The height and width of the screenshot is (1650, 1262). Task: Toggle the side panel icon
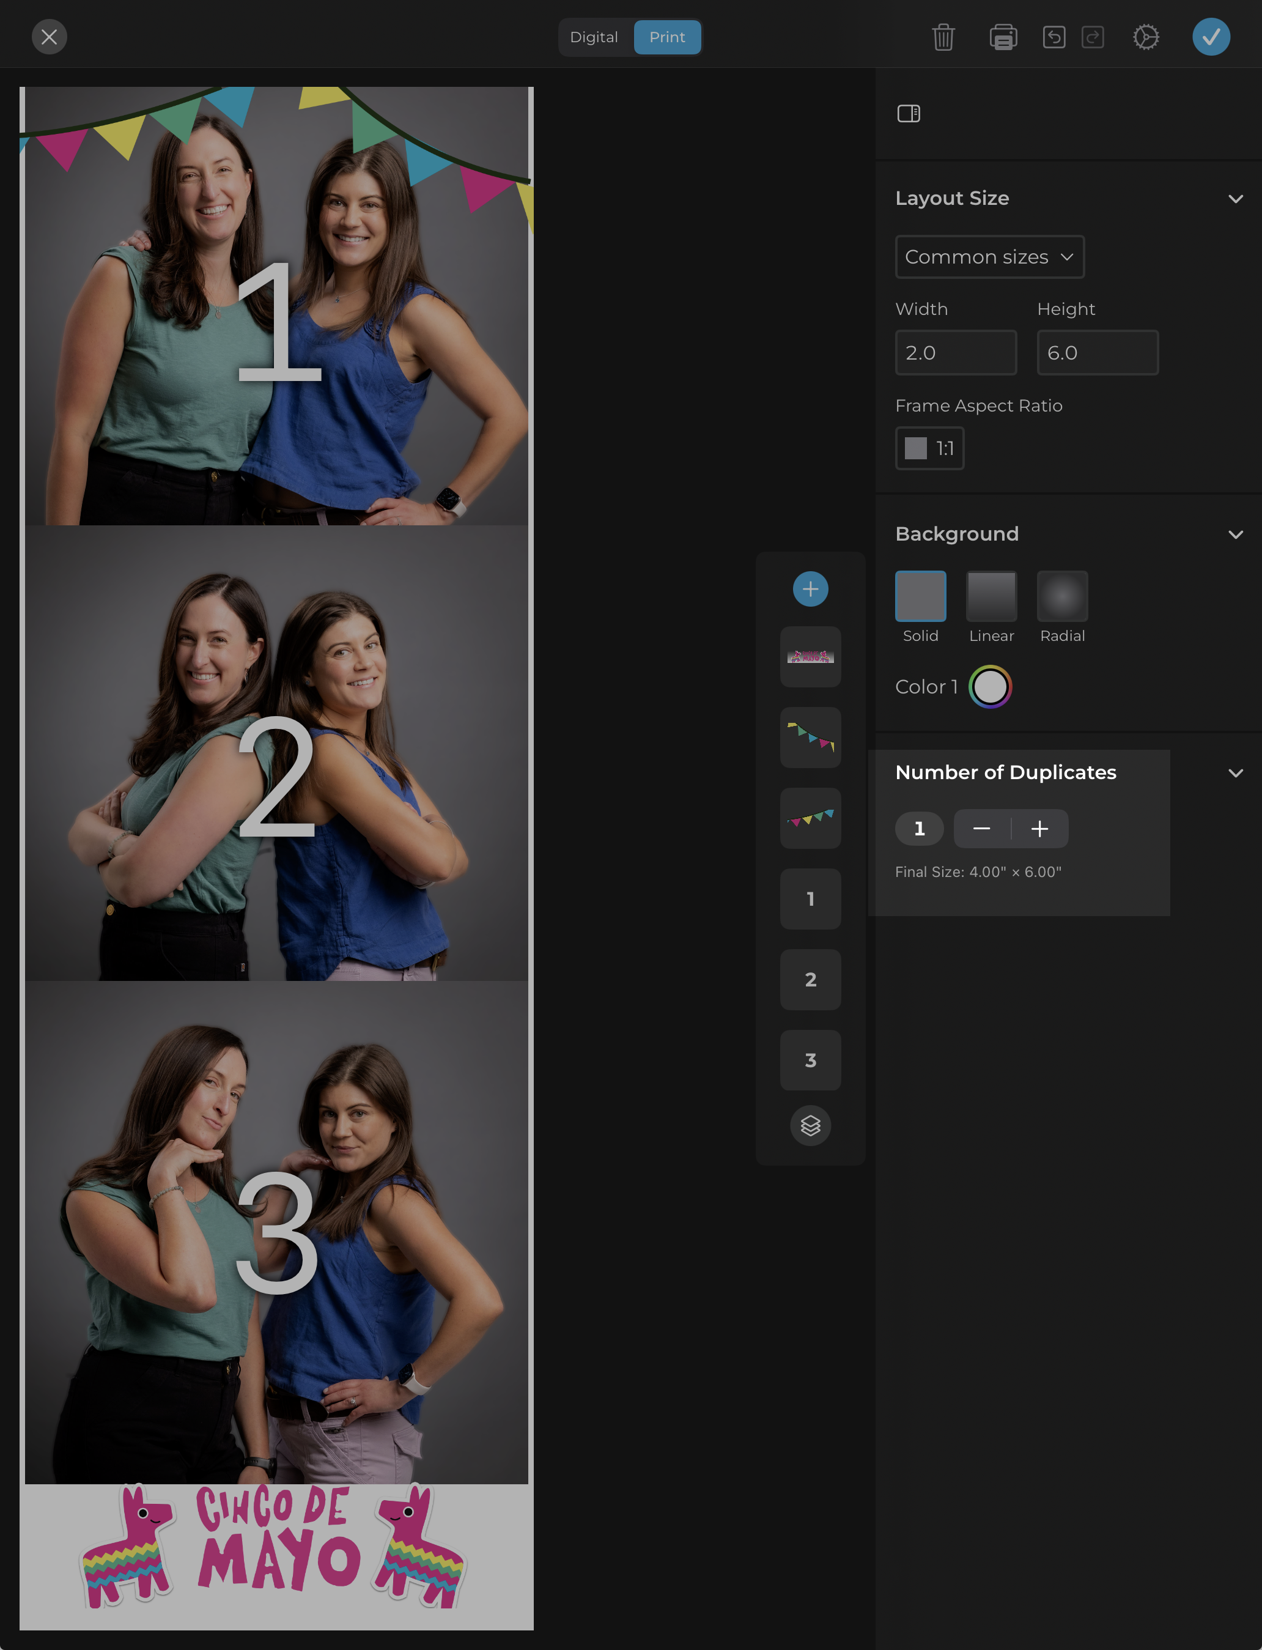tap(908, 114)
